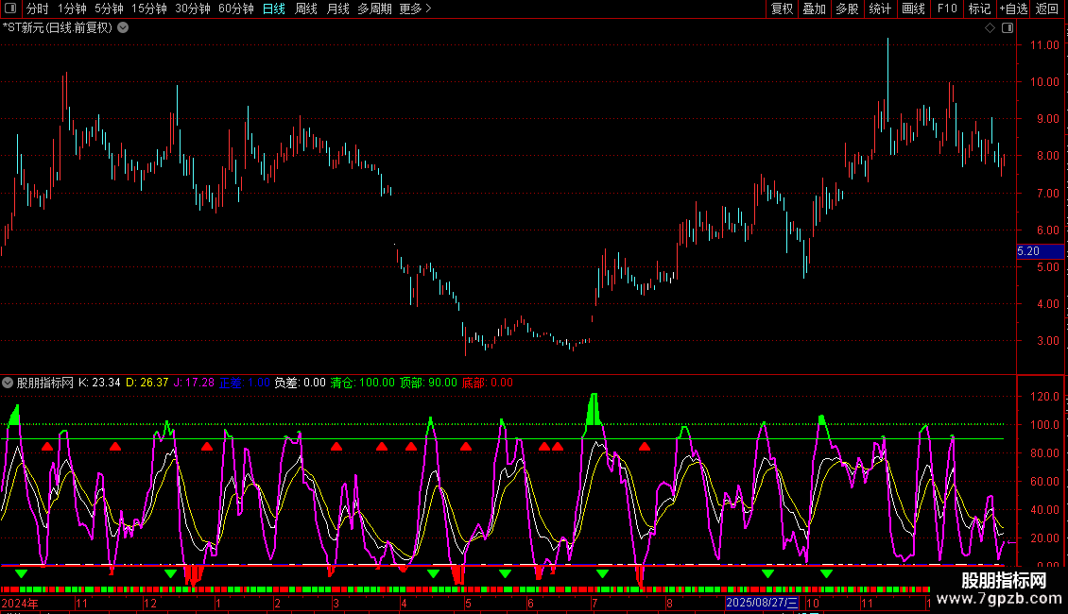Open the 画线 drawing tools
Screen dimensions: 1068x614
913,9
